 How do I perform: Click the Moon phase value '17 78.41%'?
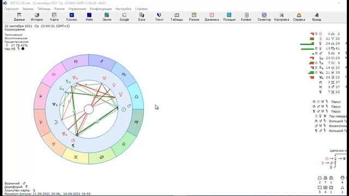coord(19,45)
